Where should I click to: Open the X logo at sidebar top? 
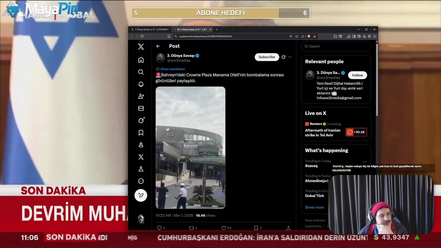pos(141,47)
